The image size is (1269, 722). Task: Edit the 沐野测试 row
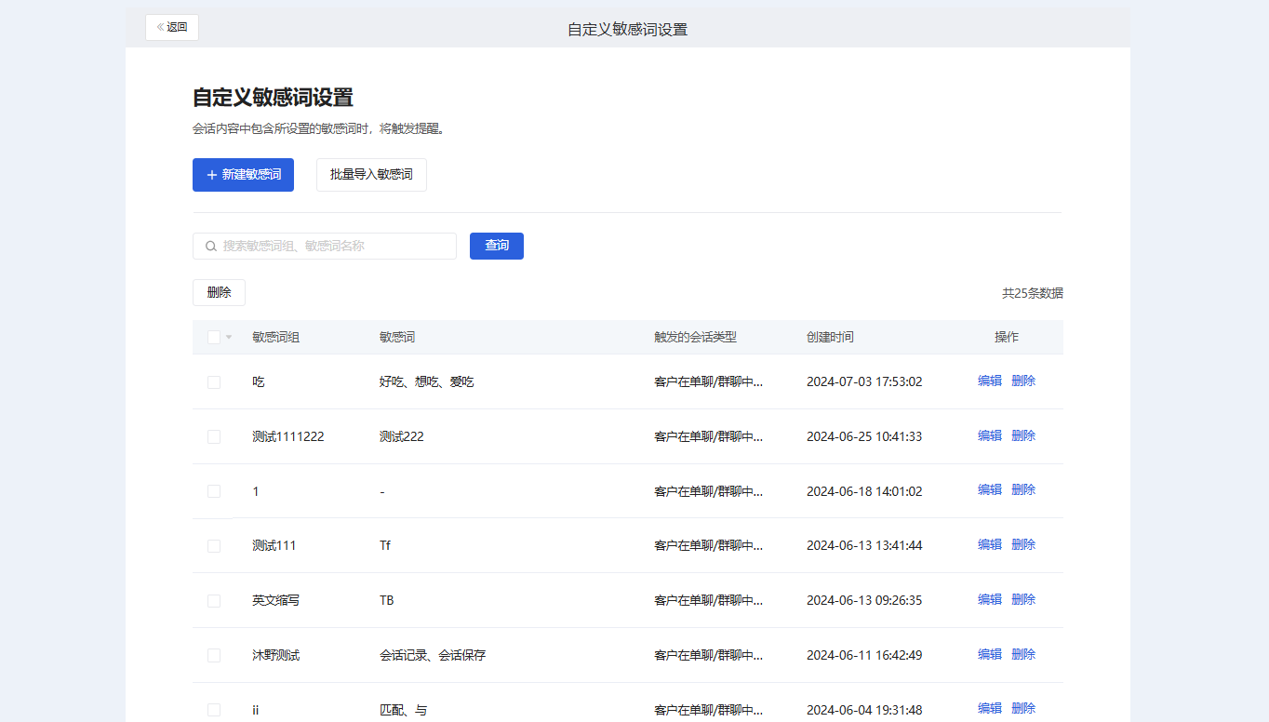[990, 654]
